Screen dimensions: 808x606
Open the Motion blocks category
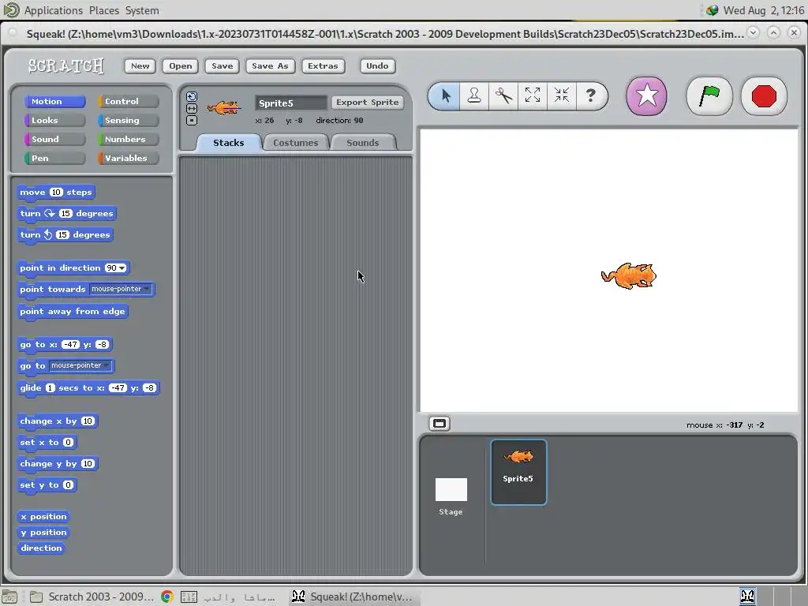tap(54, 102)
